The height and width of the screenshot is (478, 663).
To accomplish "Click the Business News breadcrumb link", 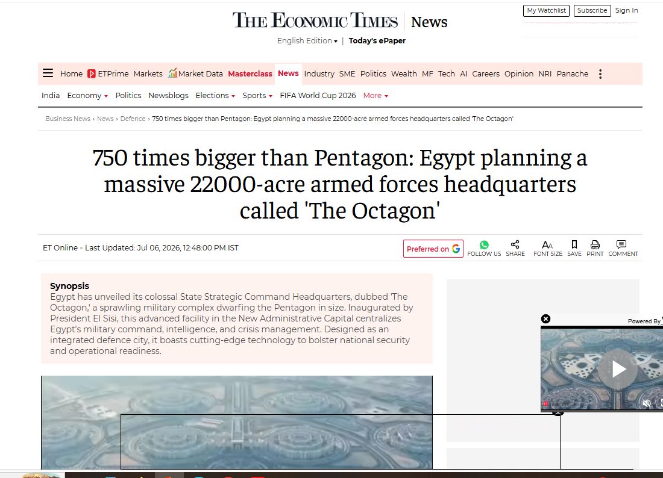I will pyautogui.click(x=68, y=119).
